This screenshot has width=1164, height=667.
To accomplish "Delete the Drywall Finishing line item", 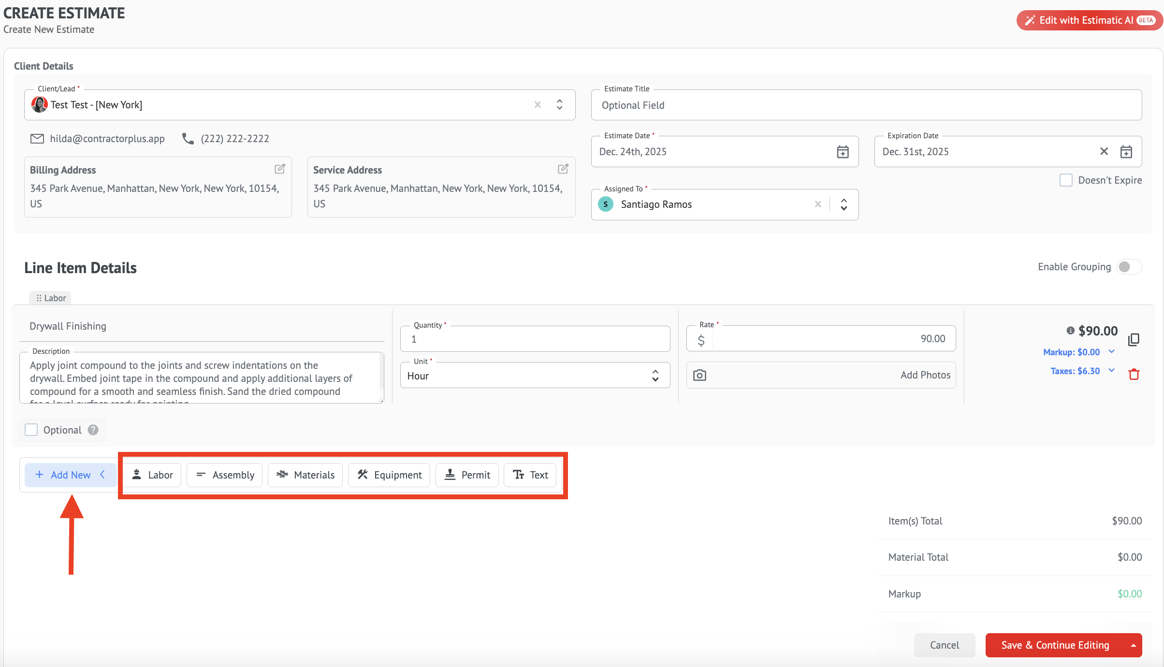I will 1134,374.
